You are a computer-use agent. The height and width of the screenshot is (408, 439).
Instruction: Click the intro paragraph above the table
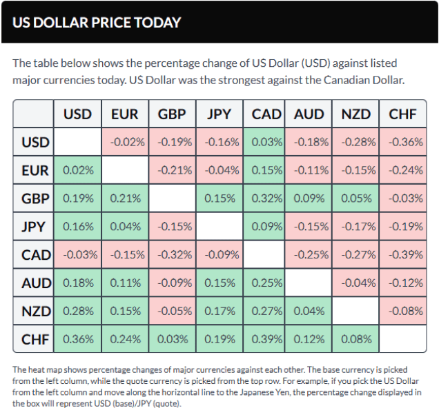coord(207,72)
